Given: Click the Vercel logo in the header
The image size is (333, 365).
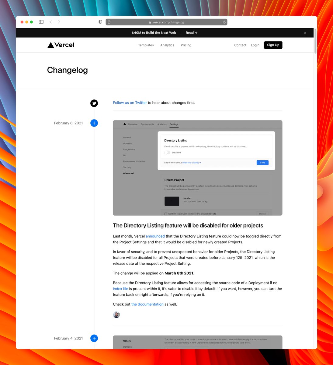Looking at the screenshot, I should tap(61, 45).
